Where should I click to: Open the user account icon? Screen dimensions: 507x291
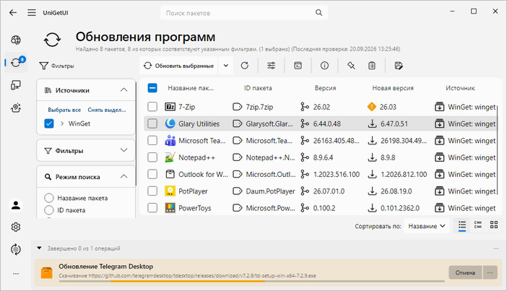point(16,205)
